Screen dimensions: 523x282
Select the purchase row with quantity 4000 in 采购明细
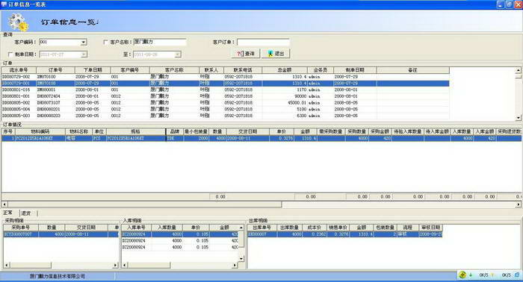pos(61,234)
